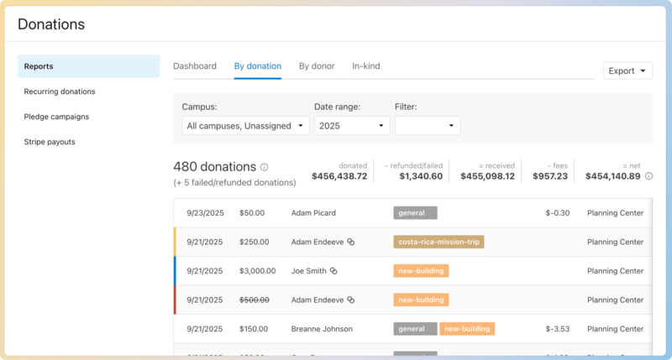Click new-building tag on the $500.00 row

[421, 300]
